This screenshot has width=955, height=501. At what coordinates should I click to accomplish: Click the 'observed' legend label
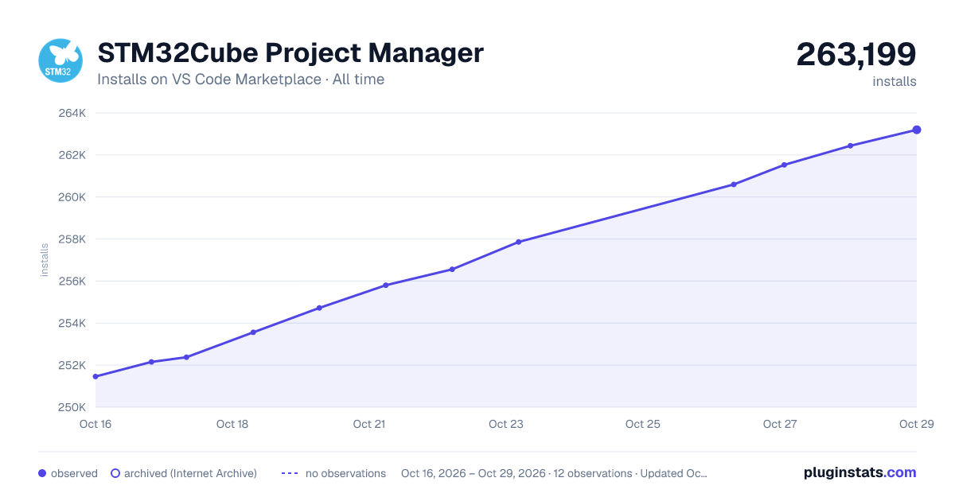tap(74, 473)
